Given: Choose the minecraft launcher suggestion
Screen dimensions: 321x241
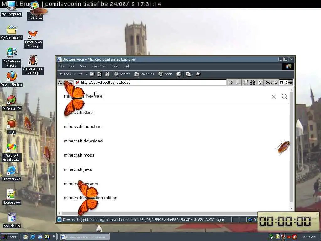Looking at the screenshot, I should coord(82,127).
